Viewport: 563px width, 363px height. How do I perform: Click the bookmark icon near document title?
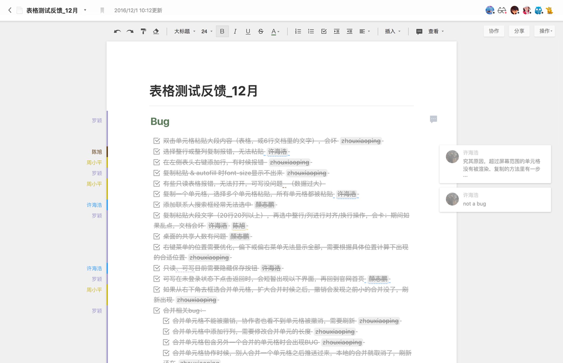[x=102, y=10]
